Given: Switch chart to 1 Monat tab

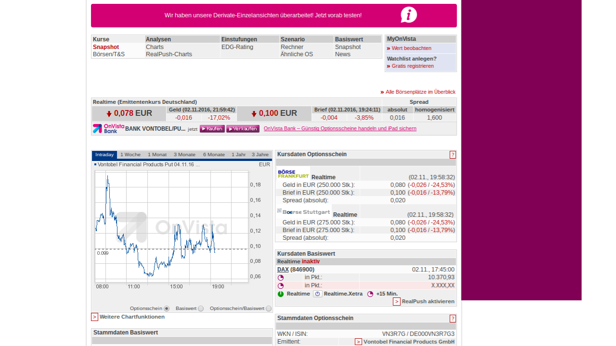Looking at the screenshot, I should tap(157, 155).
